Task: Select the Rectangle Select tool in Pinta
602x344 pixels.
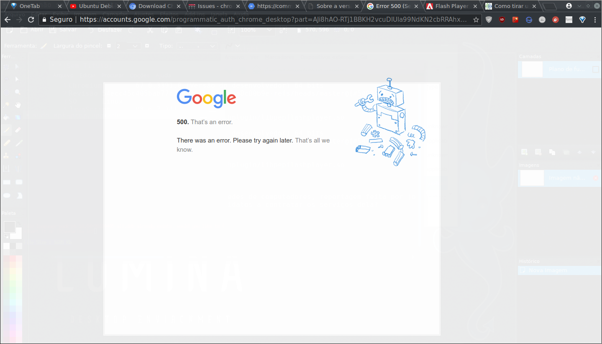Action: [6, 67]
